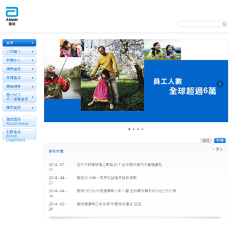This screenshot has height=230, width=230.
Task: Open the CEO top-30 news dated 2014-04-14
Action: tap(126, 191)
